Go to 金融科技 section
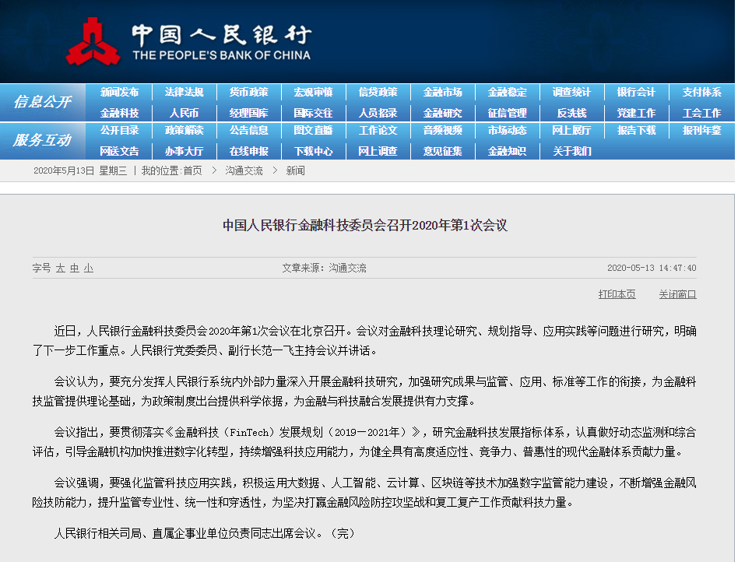The image size is (738, 562). (119, 113)
